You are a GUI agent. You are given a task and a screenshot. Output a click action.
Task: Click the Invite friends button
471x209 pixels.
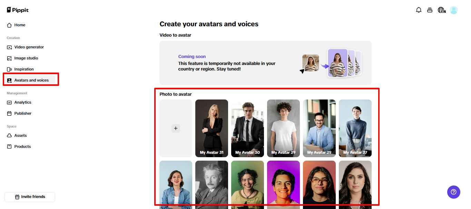coord(30,197)
